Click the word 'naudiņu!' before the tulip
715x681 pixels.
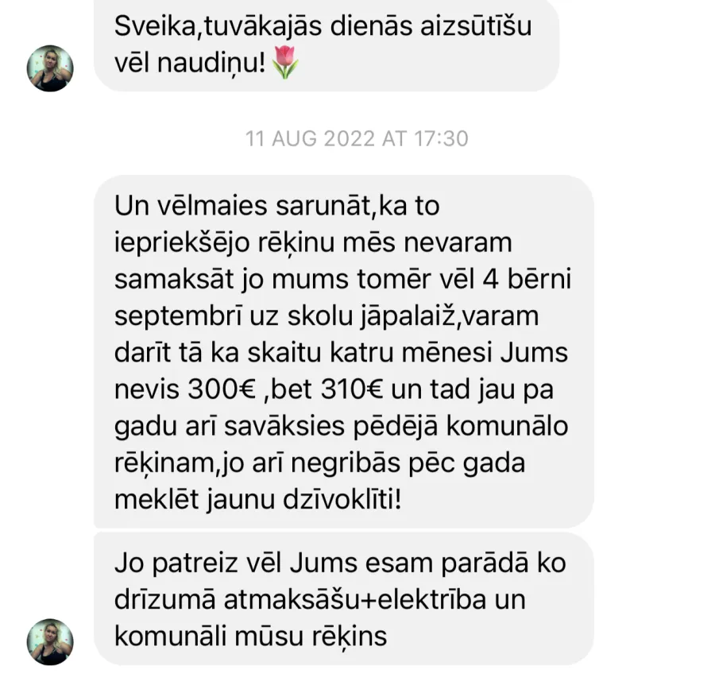[x=211, y=63]
